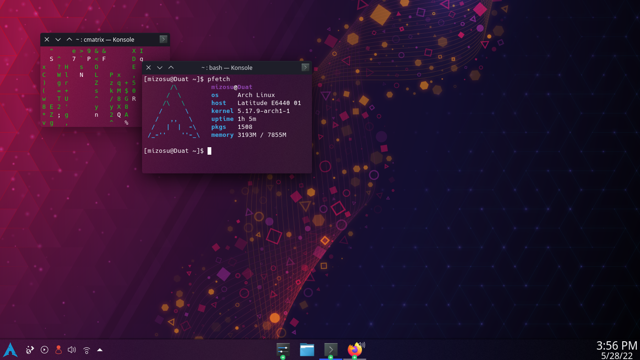640x360 pixels.
Task: Click the 3:56 PM clock
Action: click(616, 346)
